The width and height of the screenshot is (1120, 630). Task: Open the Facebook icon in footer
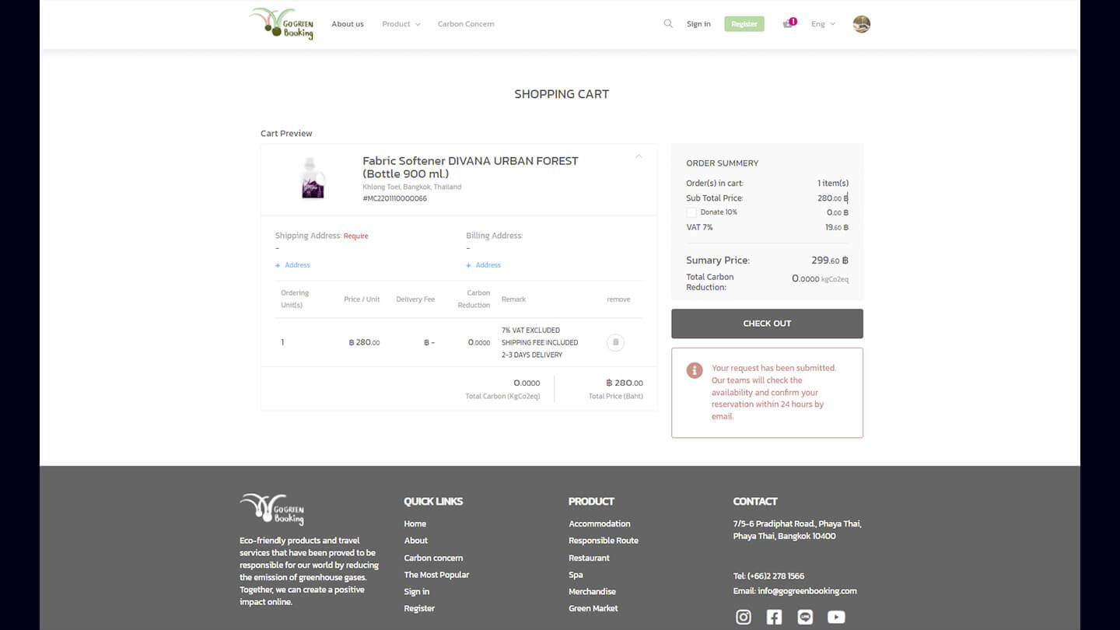point(774,617)
